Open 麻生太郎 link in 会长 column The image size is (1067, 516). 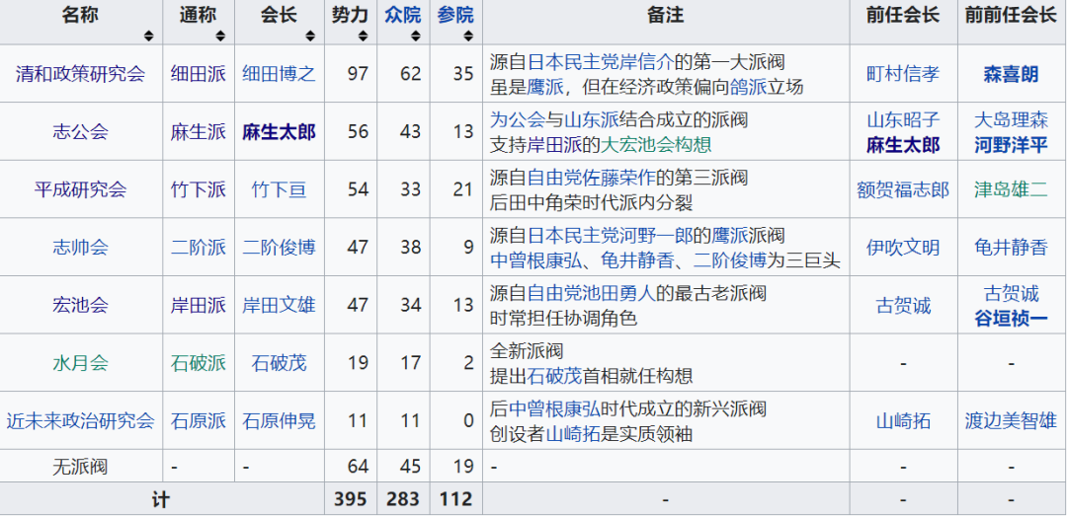[x=279, y=131]
